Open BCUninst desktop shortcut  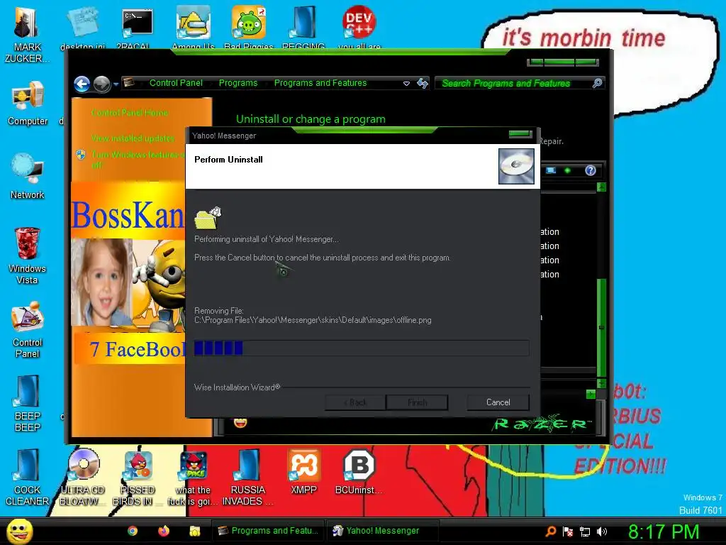359,472
